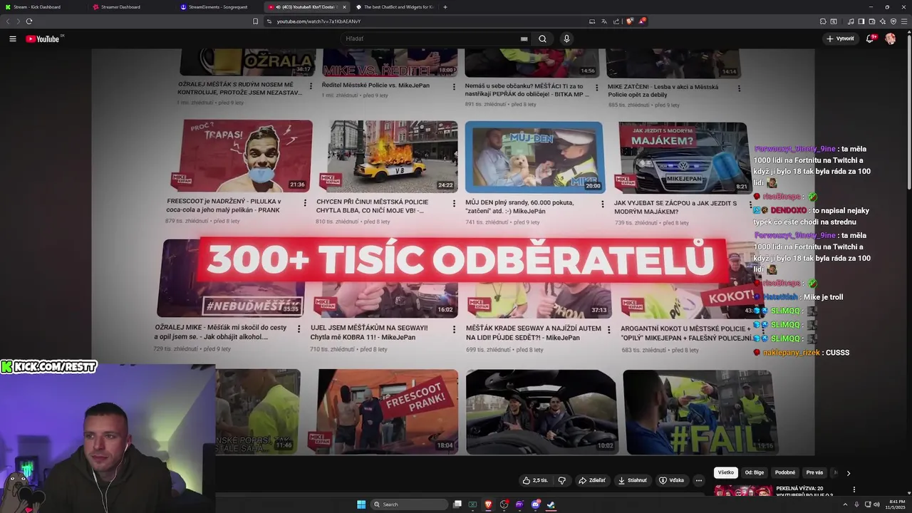
Task: Open a new browser tab
Action: pyautogui.click(x=445, y=7)
